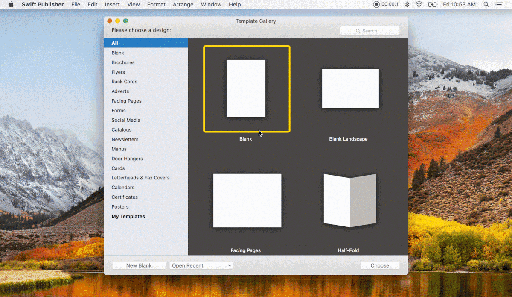Open the Edit menu
The width and height of the screenshot is (512, 297).
(93, 4)
